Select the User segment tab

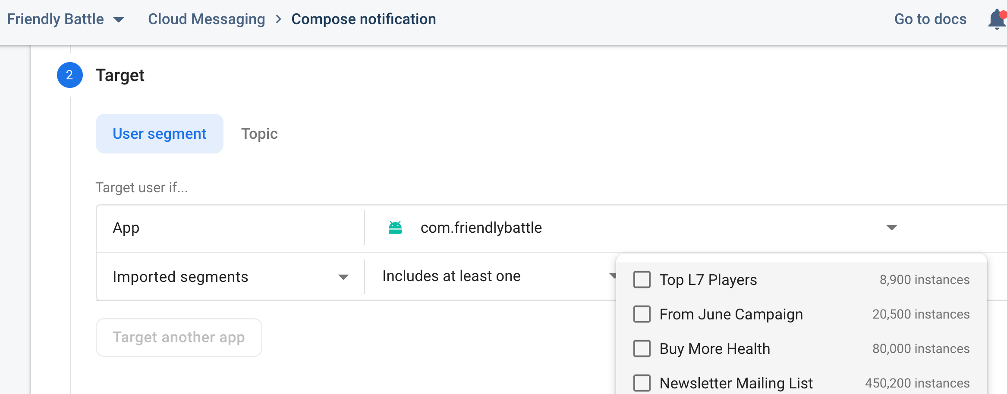[159, 134]
